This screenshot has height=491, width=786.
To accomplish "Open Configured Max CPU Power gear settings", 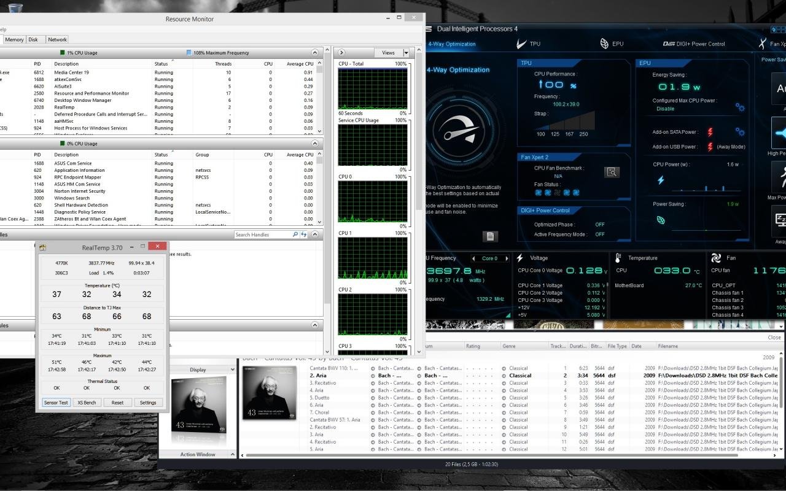I will point(740,107).
